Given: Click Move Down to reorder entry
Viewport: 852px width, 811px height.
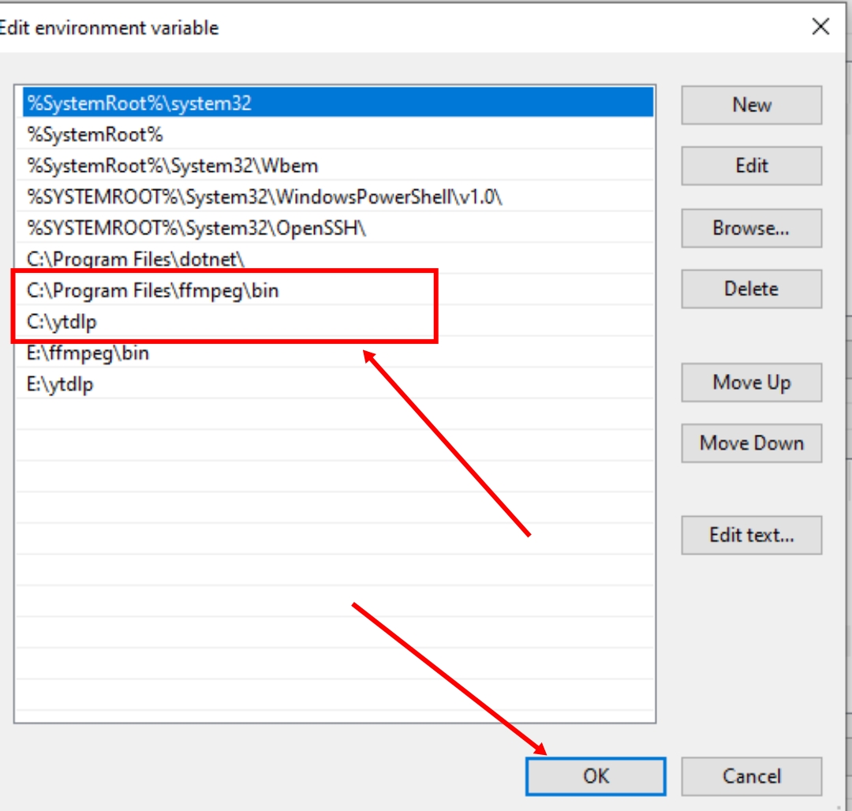Looking at the screenshot, I should pyautogui.click(x=751, y=443).
